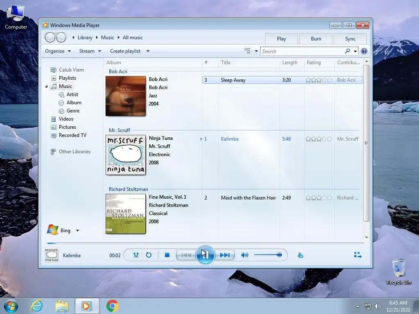This screenshot has width=419, height=314.
Task: Click the seek bar above playback controls
Action: tap(205, 243)
